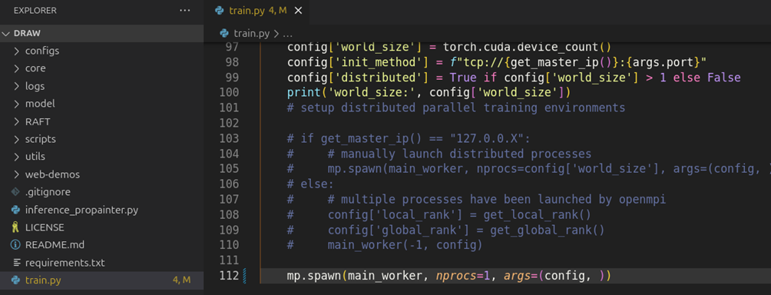Viewport: 771px width, 295px height.
Task: Click config['distributed'] on line 99
Action: pos(358,78)
